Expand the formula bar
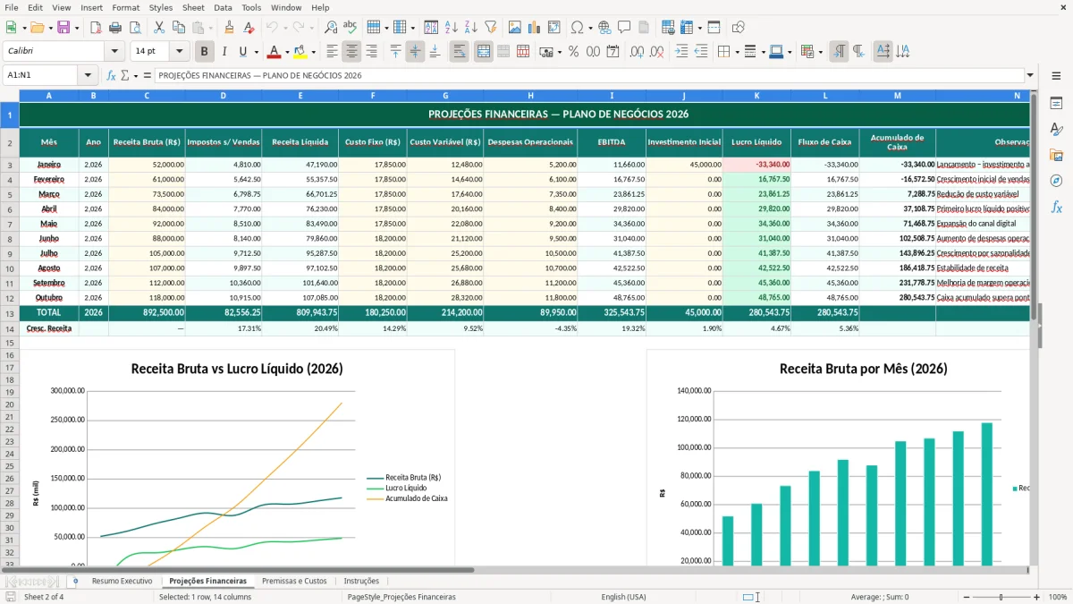This screenshot has width=1073, height=604. click(1030, 75)
